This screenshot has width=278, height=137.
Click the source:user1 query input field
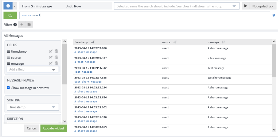[x=145, y=16]
